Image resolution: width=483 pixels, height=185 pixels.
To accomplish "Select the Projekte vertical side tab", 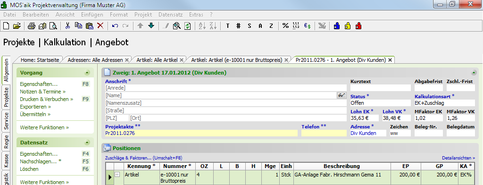I will tap(6, 97).
